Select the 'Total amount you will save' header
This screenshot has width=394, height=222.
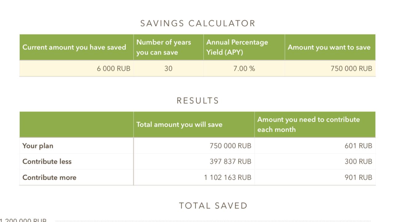[194, 125]
